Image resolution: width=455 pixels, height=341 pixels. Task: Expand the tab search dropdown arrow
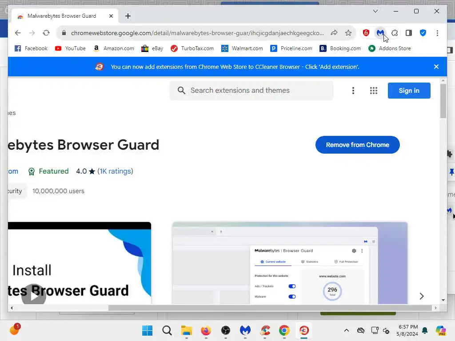coord(375,11)
